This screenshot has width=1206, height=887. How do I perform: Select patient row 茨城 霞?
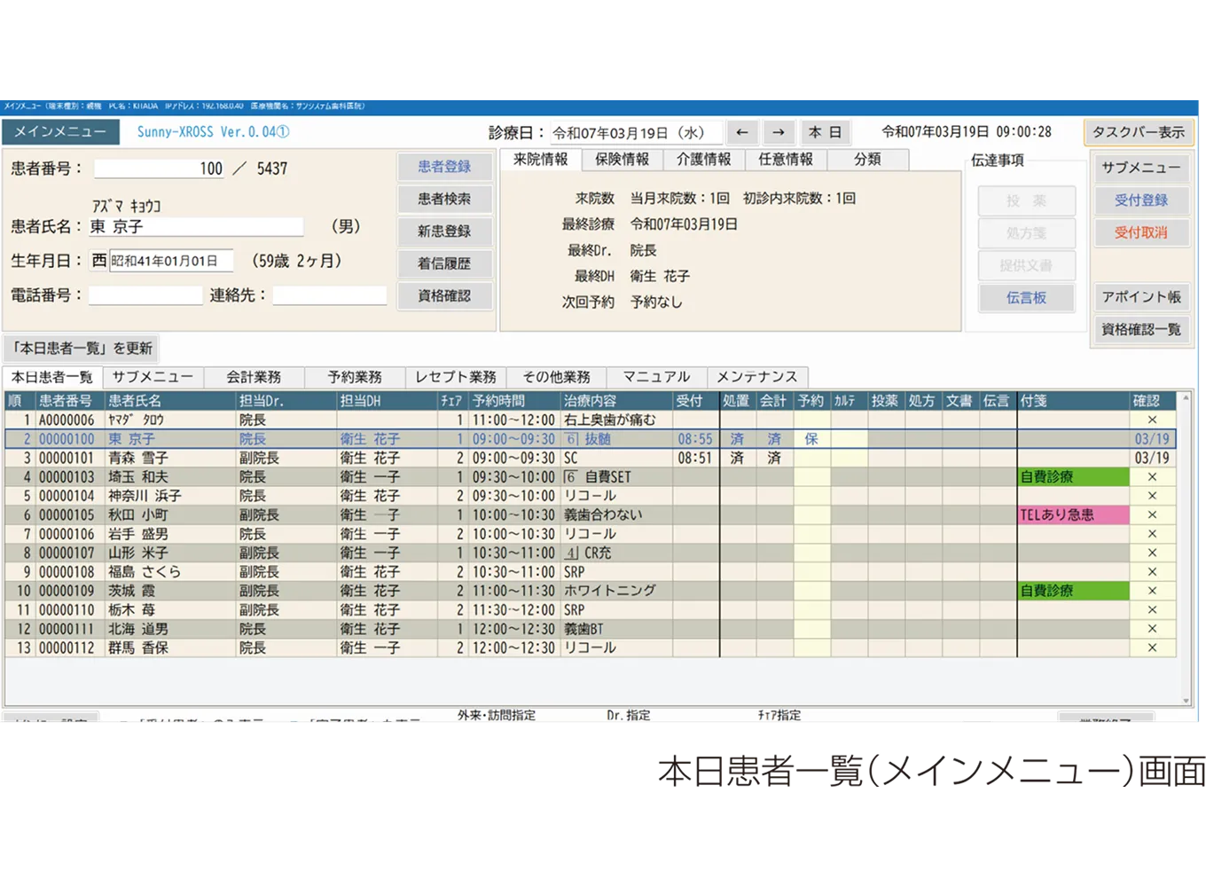click(590, 591)
